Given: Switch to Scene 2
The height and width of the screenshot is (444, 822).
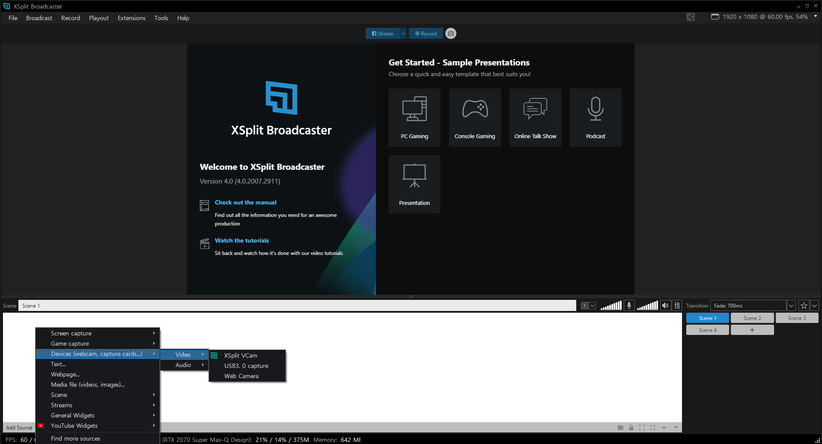Looking at the screenshot, I should [752, 318].
